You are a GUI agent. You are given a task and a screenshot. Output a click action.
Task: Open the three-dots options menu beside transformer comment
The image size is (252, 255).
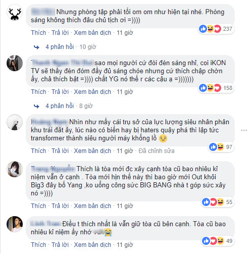tap(243, 130)
